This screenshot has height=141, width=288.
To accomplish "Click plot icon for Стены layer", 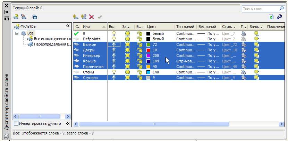I will pyautogui.click(x=244, y=72).
